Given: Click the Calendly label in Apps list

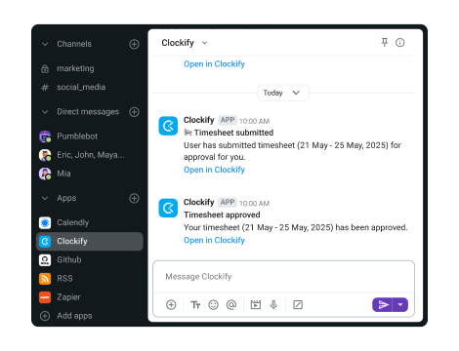Looking at the screenshot, I should pos(73,222).
